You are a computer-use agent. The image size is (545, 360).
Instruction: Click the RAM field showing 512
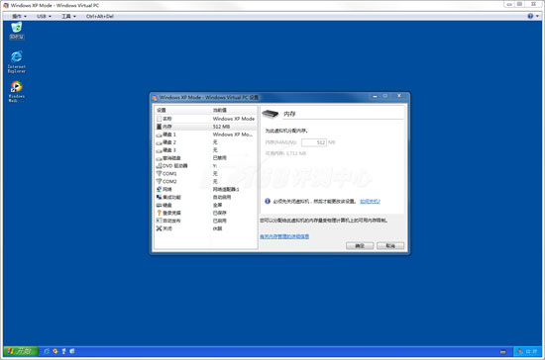pyautogui.click(x=314, y=142)
